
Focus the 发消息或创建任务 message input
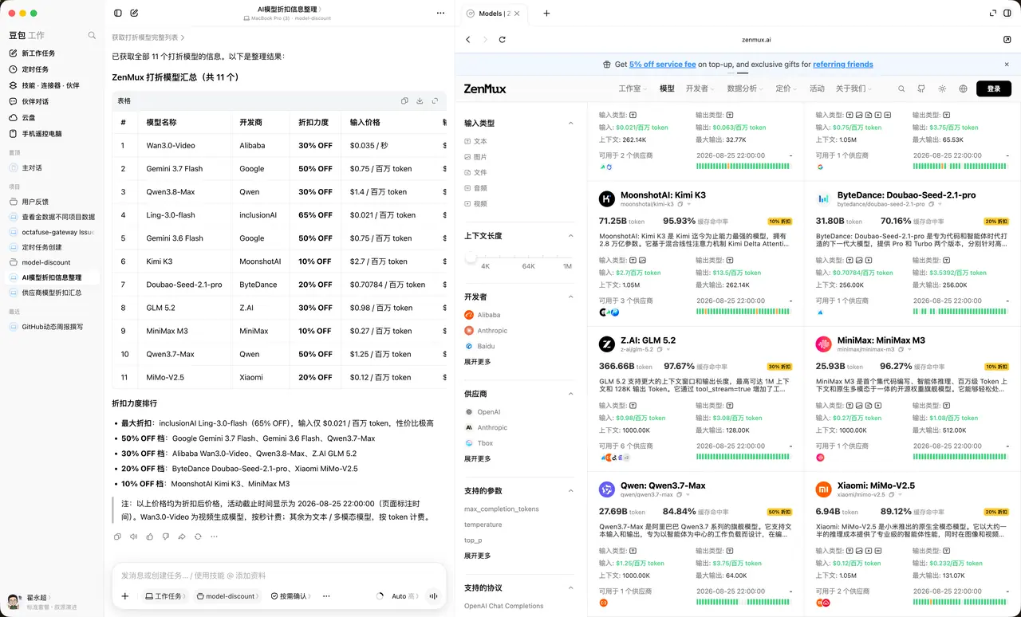pos(279,576)
